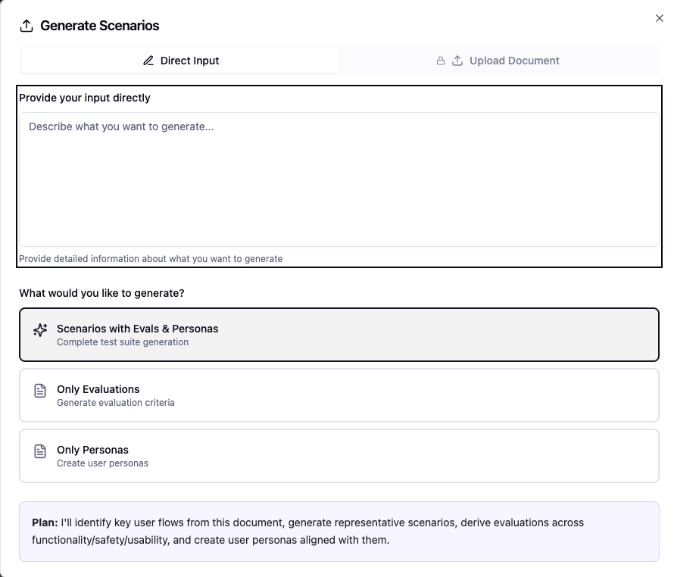Click the helper text below the input box
The image size is (674, 577).
pyautogui.click(x=150, y=258)
